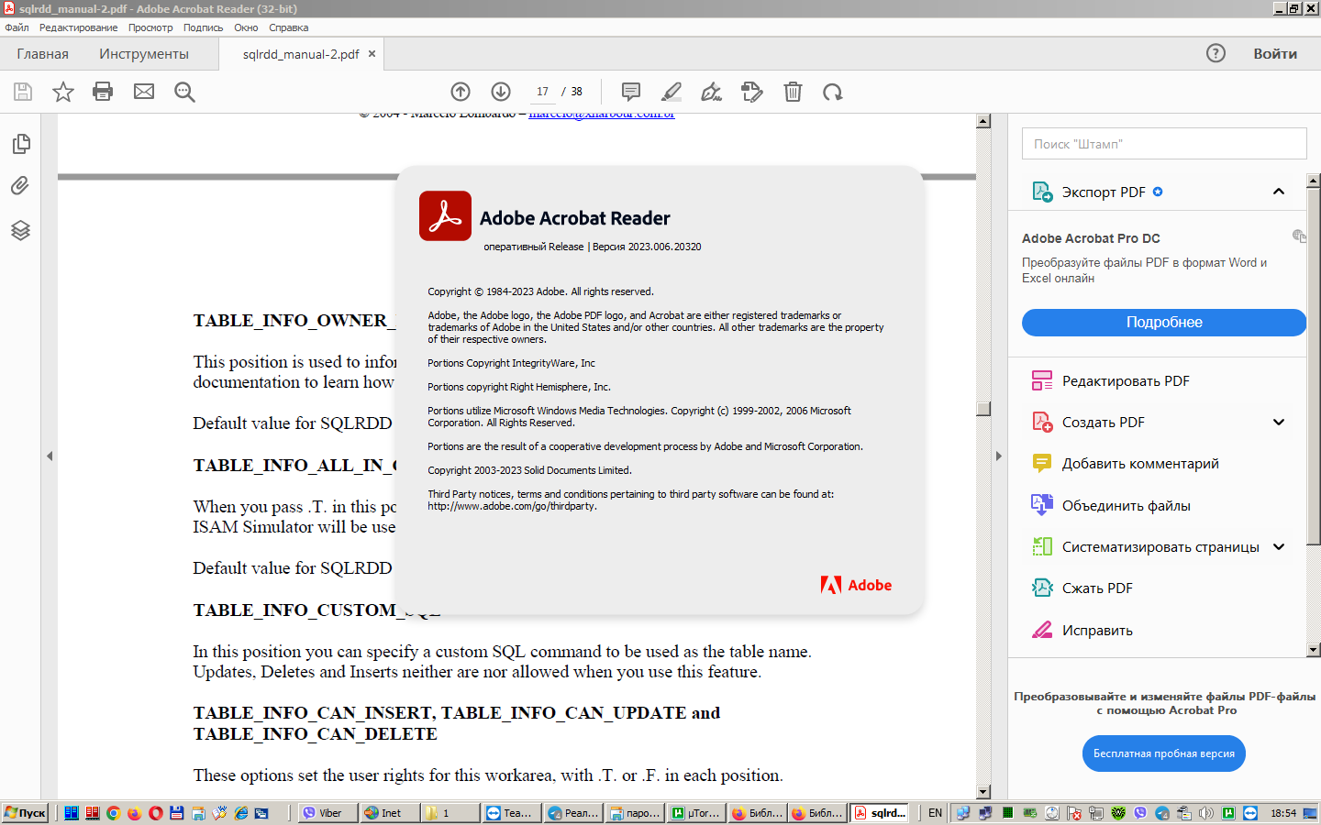The image size is (1321, 825).
Task: Open the Просмотр menu
Action: (150, 27)
